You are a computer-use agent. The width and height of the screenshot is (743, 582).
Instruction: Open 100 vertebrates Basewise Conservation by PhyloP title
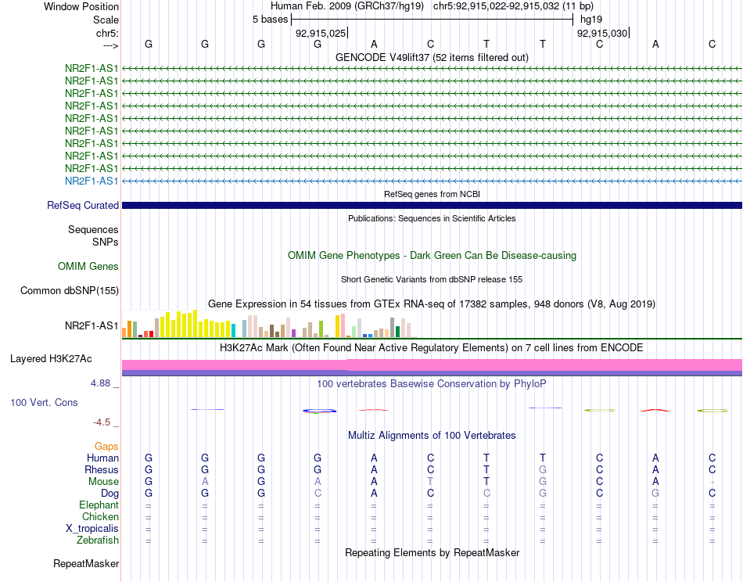point(432,384)
